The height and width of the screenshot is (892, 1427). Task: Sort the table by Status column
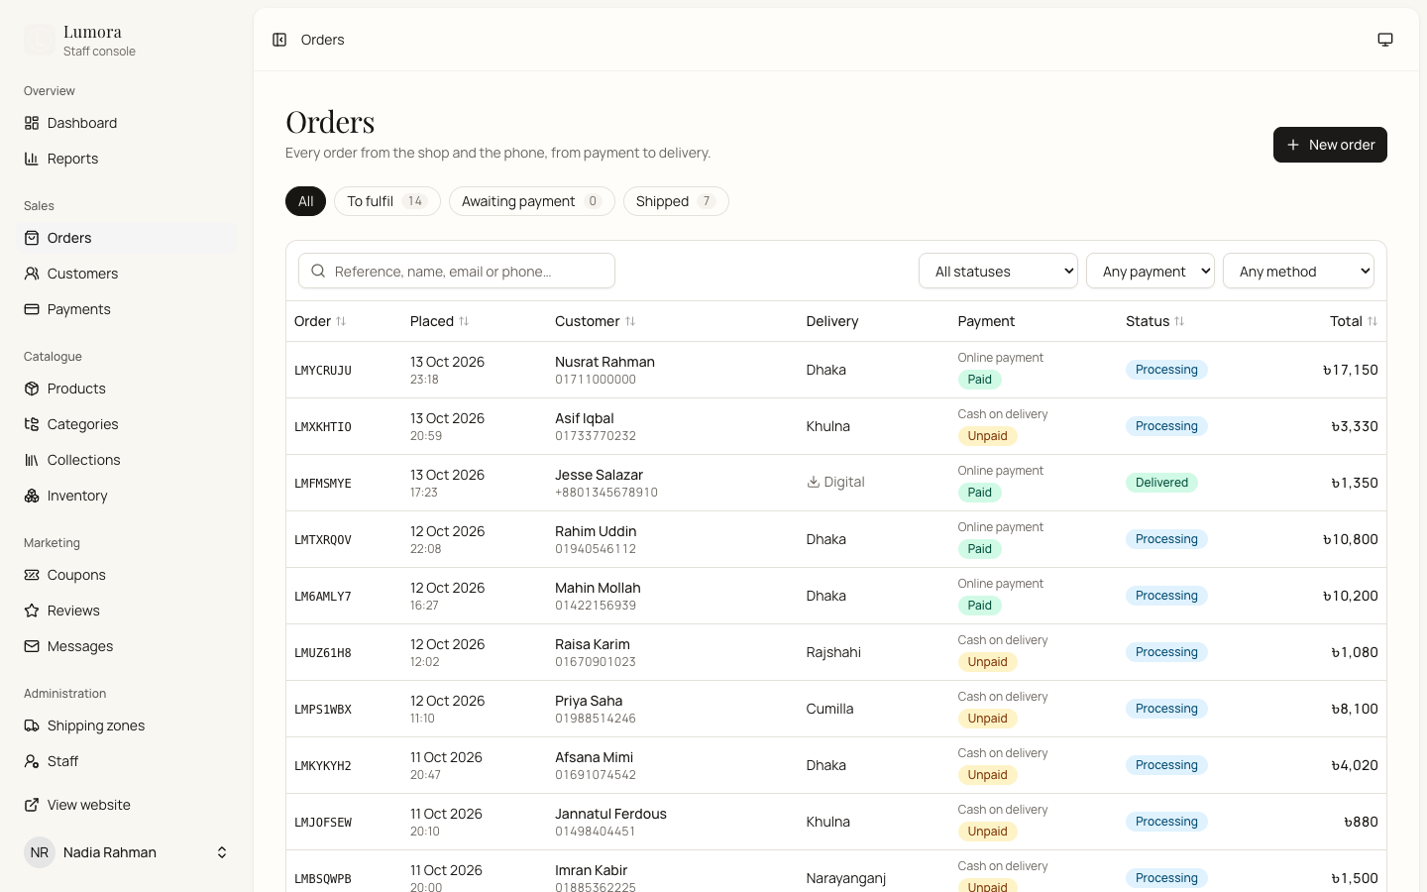[x=1155, y=321]
